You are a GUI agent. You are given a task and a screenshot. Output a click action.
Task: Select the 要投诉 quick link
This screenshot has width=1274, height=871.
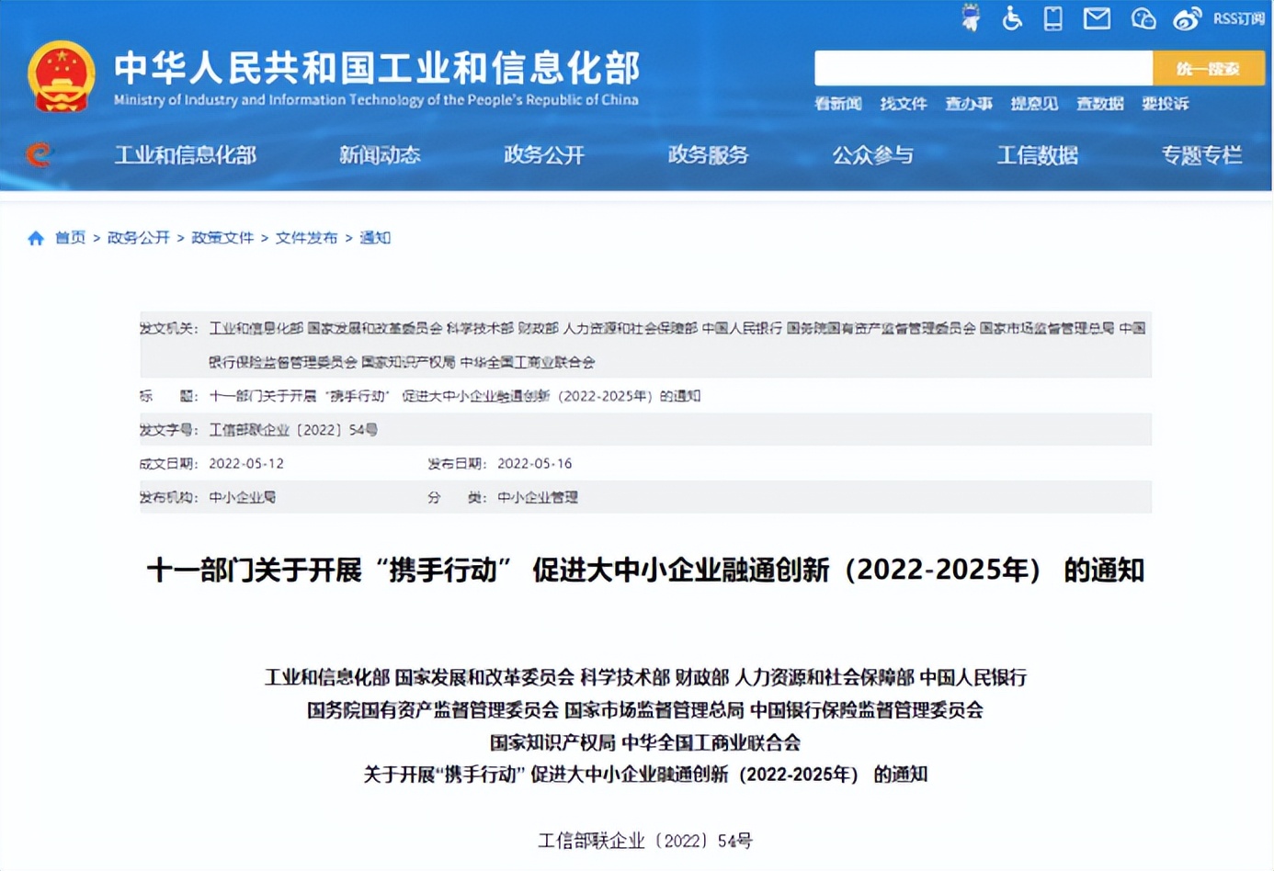click(x=1165, y=104)
